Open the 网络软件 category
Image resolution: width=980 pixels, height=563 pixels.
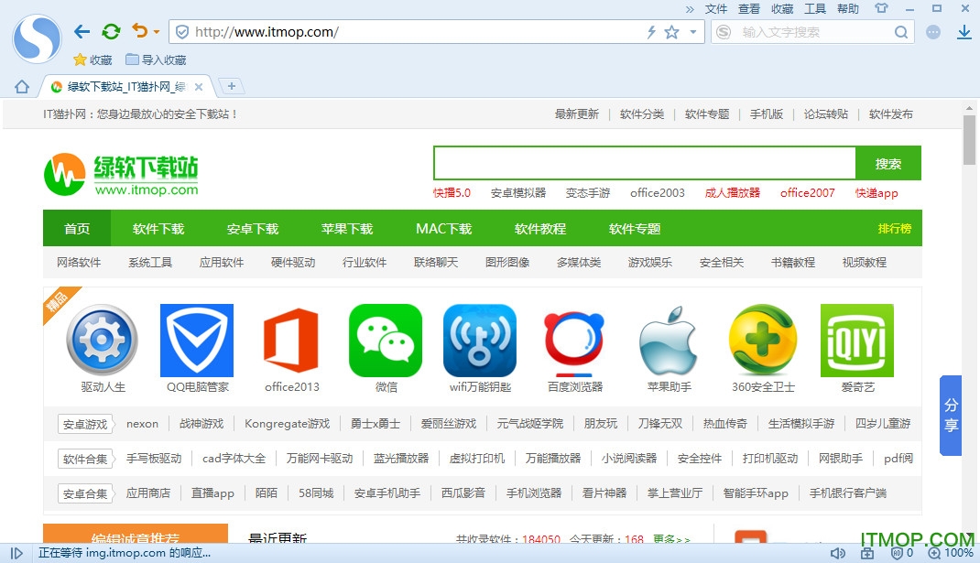point(79,263)
